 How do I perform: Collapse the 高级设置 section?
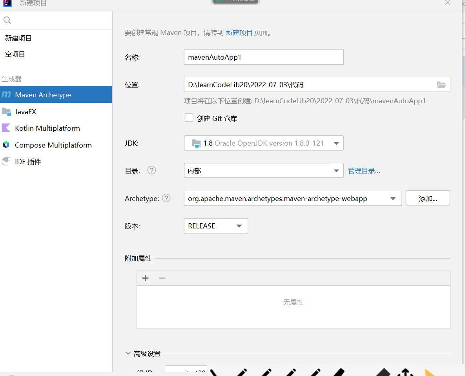tap(128, 353)
